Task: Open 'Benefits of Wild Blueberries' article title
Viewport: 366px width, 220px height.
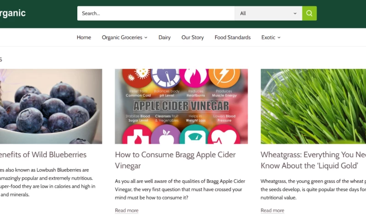Action: 43,154
